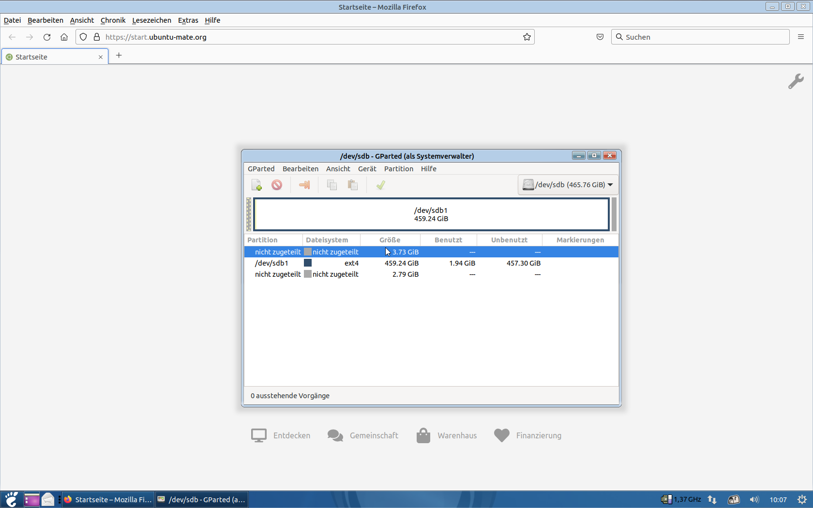
Task: Click the Benutzt column header
Action: (x=449, y=240)
